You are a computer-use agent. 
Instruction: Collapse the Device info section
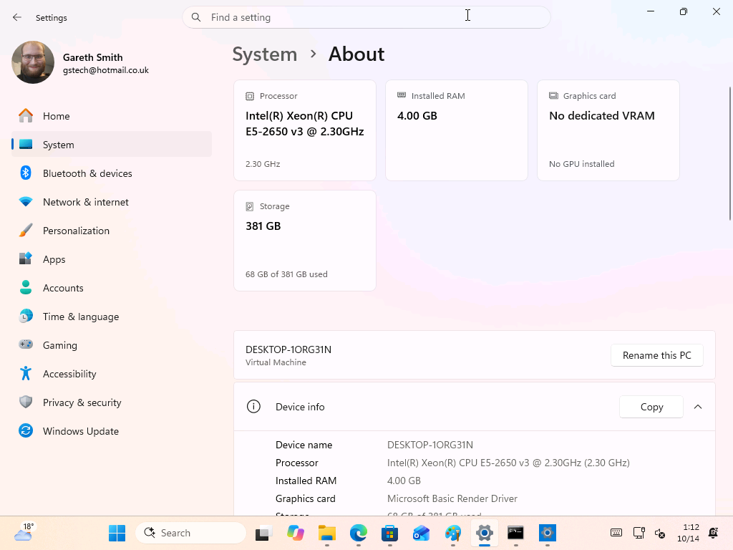tap(697, 407)
